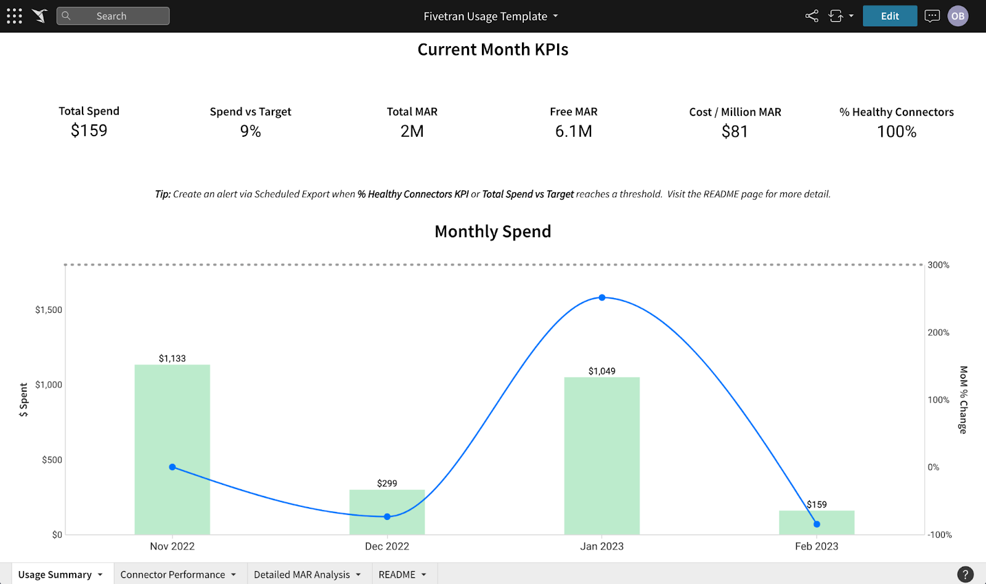Select the Usage Summary tab
986x584 pixels.
click(x=55, y=574)
